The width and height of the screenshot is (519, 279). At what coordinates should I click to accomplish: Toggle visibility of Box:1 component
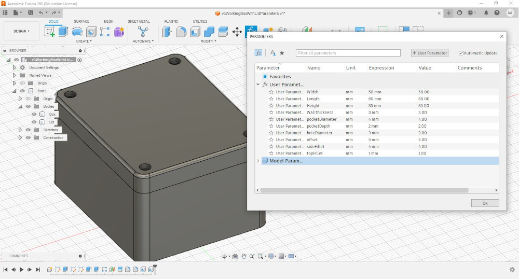pyautogui.click(x=22, y=91)
